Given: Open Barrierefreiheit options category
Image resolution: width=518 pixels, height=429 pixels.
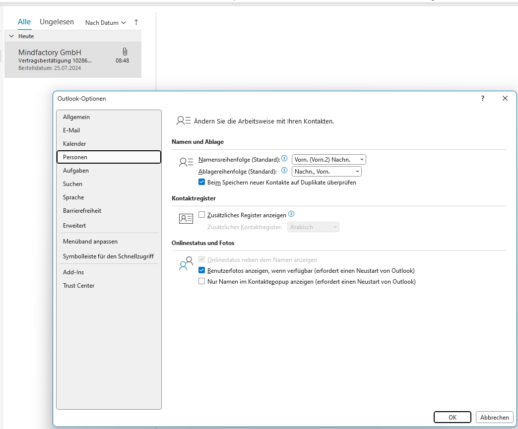Looking at the screenshot, I should pos(109,210).
